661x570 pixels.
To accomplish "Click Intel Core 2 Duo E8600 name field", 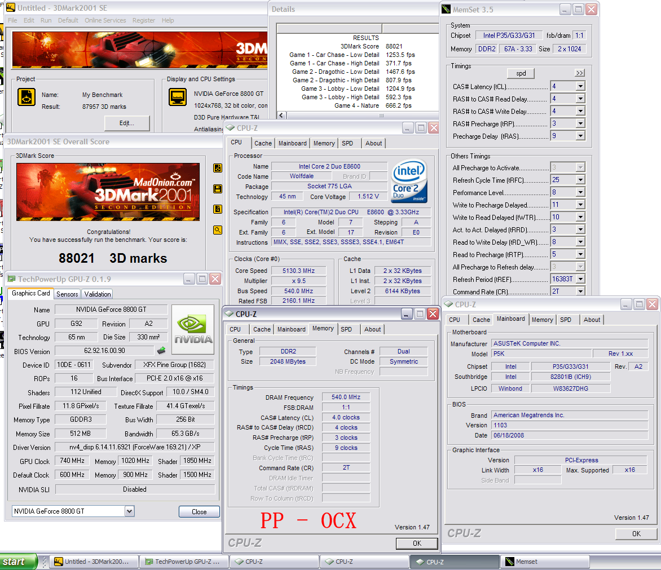I will pos(329,166).
